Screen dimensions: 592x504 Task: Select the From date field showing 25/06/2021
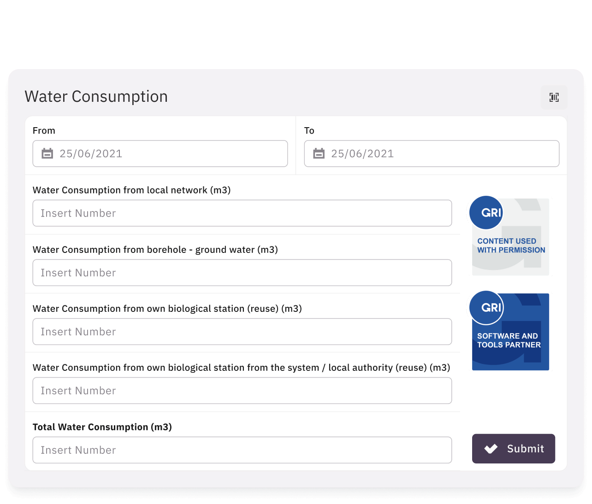pyautogui.click(x=160, y=153)
